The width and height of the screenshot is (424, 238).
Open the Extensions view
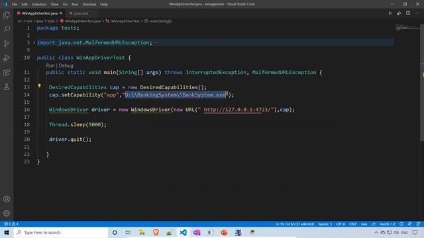coord(7,72)
